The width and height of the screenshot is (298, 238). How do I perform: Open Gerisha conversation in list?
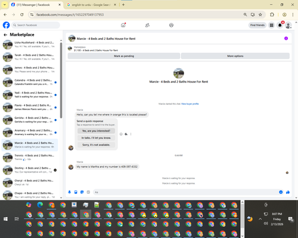(30, 120)
